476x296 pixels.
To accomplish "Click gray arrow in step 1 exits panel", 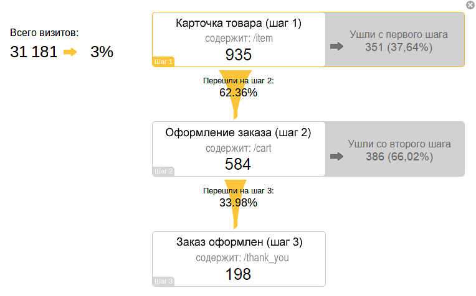I will point(336,47).
